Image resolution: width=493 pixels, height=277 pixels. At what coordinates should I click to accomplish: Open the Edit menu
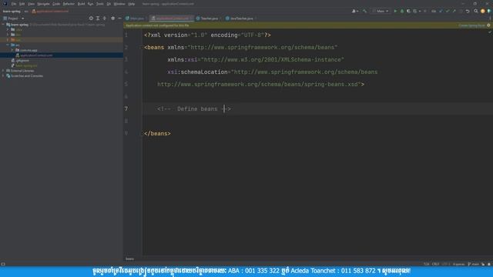tap(22, 4)
